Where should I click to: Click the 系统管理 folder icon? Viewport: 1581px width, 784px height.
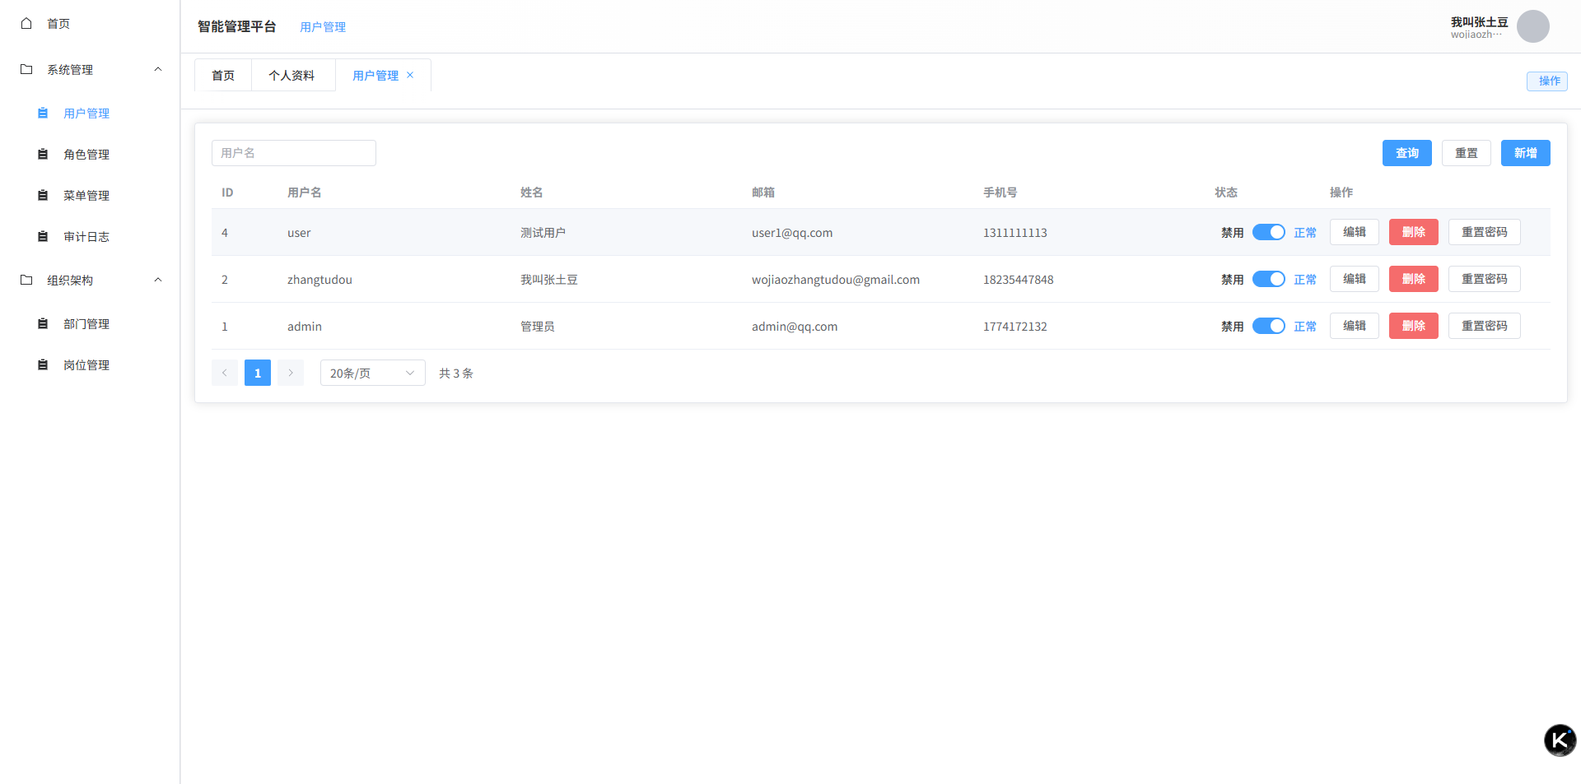26,69
